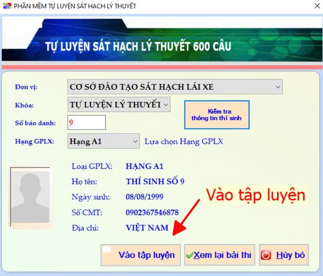Viewport: 323px width, 276px height.
Task: Click the Vào tập luyện button
Action: (x=140, y=255)
